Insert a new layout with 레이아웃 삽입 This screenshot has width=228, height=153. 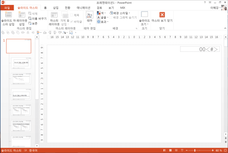[x=22, y=14]
